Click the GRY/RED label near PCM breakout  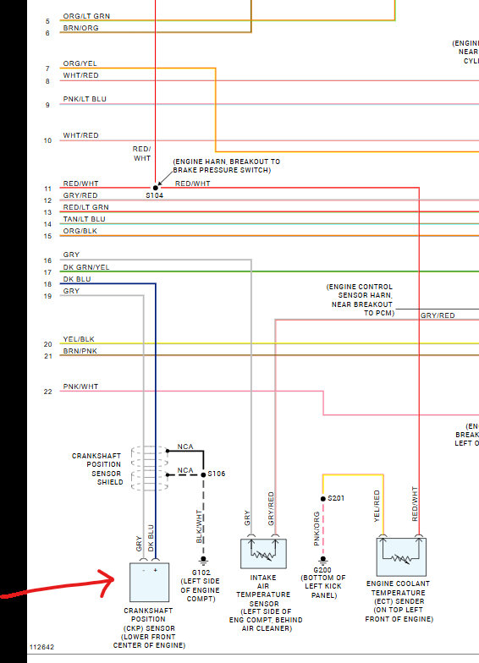click(x=438, y=315)
